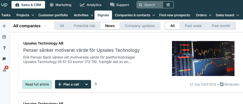Filter signals by Potential risk

[84, 26]
